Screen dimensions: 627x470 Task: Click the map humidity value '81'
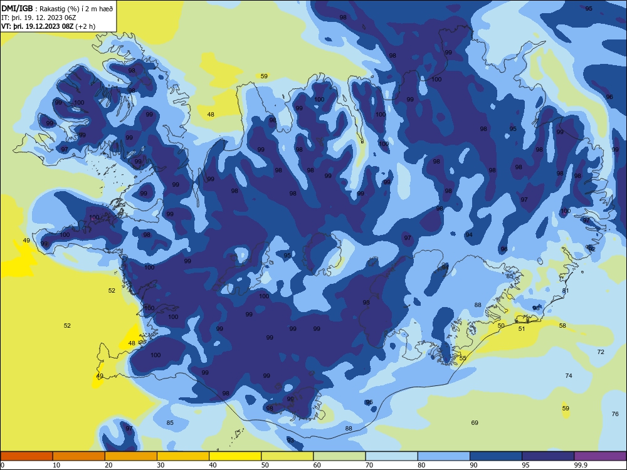[x=566, y=291]
